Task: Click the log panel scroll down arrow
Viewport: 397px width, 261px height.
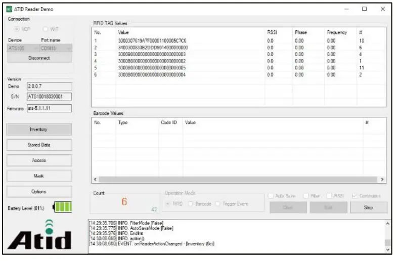Action: (x=388, y=250)
